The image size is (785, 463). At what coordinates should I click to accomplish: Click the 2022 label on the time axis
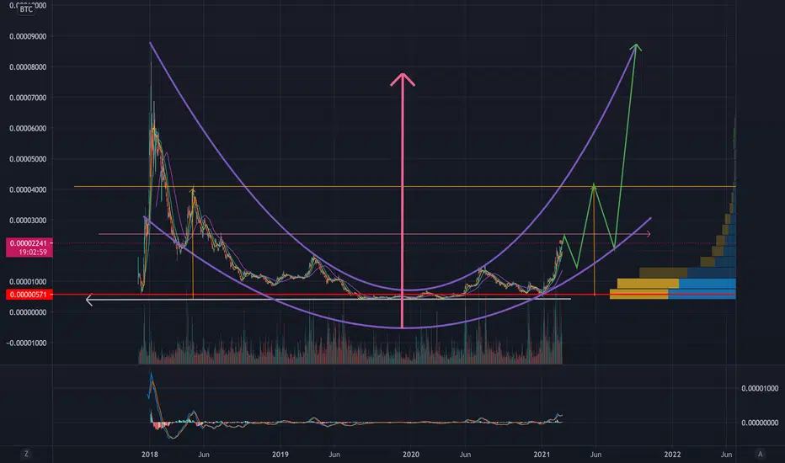click(x=672, y=455)
